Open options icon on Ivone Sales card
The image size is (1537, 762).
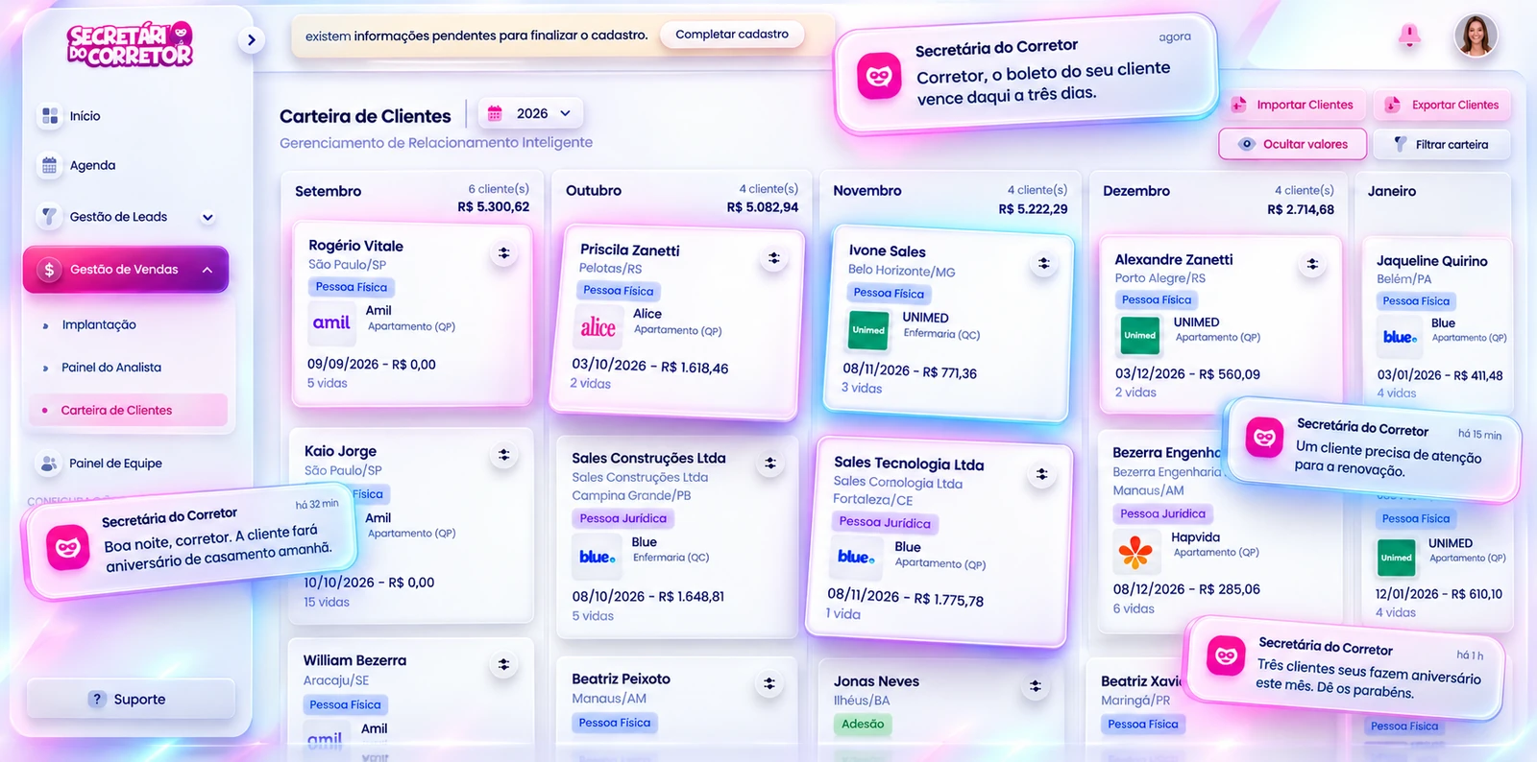[1043, 263]
